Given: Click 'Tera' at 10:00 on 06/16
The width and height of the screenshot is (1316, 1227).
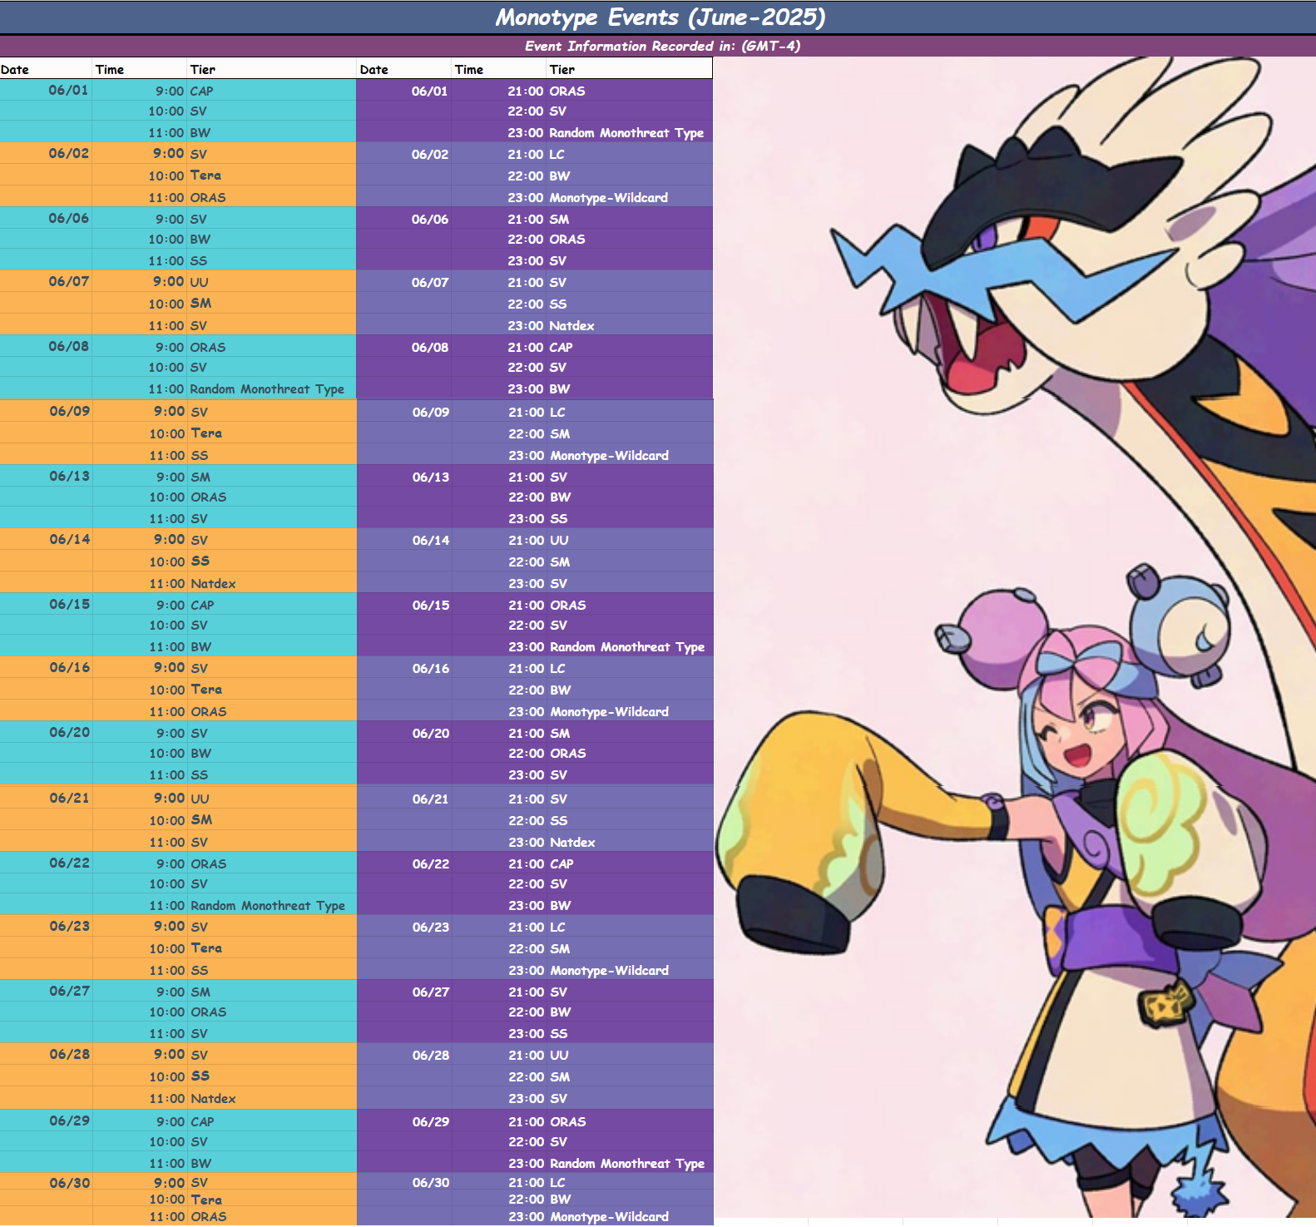Looking at the screenshot, I should pyautogui.click(x=206, y=690).
